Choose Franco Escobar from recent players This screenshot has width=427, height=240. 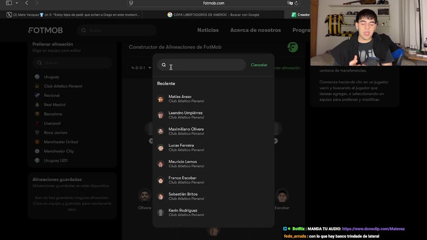(x=213, y=180)
